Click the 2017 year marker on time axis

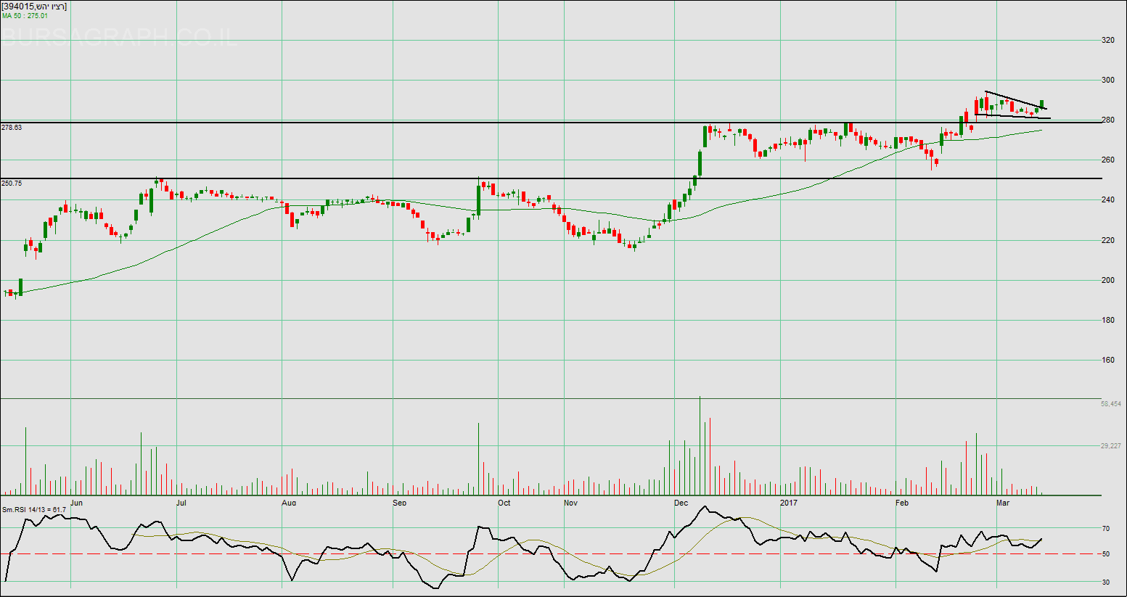[788, 503]
